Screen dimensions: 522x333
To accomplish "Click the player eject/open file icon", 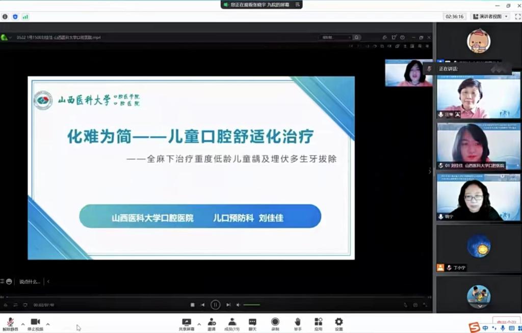I will pyautogui.click(x=5, y=305).
